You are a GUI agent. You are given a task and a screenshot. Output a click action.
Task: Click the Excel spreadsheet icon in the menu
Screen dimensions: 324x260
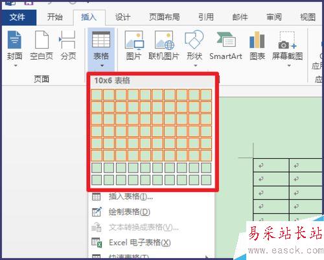pos(97,242)
